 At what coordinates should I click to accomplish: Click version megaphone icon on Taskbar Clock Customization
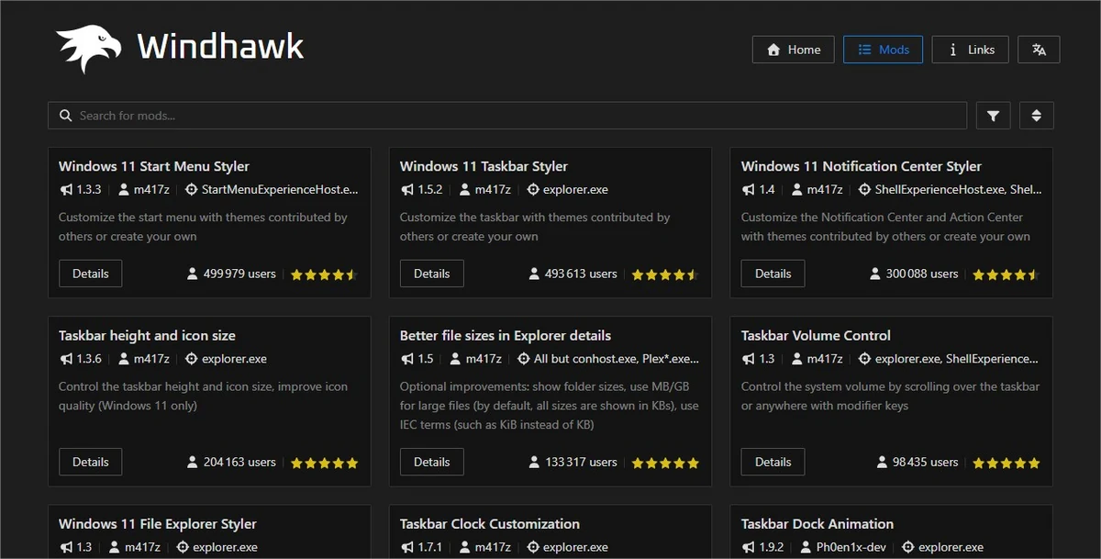(x=407, y=547)
